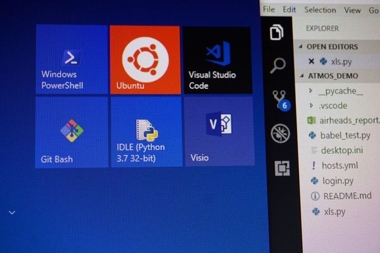Open airheads_report file in tree
The width and height of the screenshot is (380, 253).
[350, 120]
